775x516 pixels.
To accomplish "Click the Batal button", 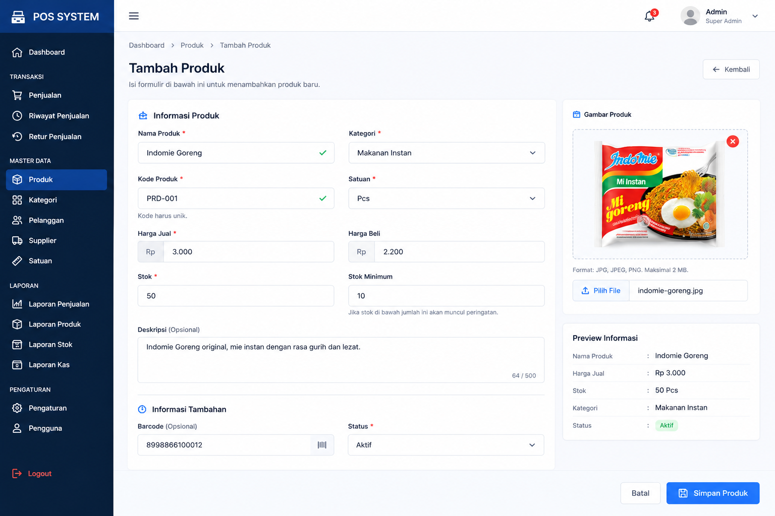I will point(640,493).
